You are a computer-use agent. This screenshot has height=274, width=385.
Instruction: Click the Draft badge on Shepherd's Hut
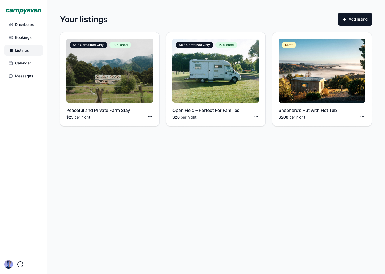click(289, 45)
